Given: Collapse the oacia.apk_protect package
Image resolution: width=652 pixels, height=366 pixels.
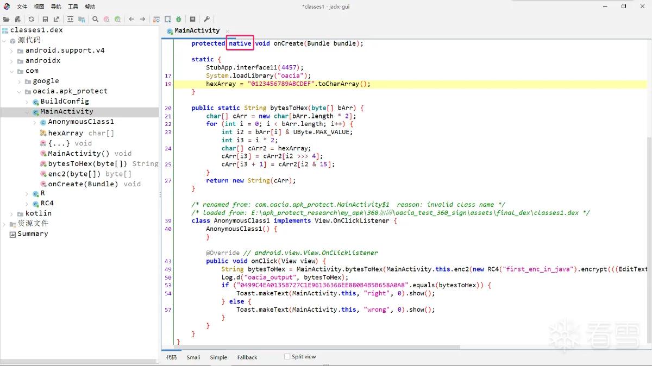Looking at the screenshot, I should point(20,91).
